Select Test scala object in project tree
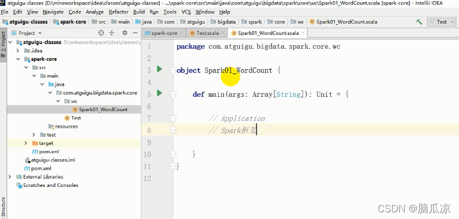This screenshot has height=219, width=459. [72, 118]
